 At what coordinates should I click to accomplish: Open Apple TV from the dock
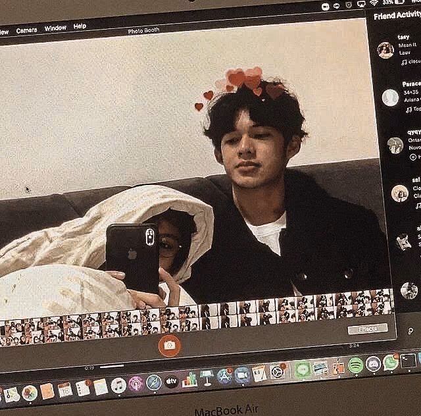pos(171,381)
